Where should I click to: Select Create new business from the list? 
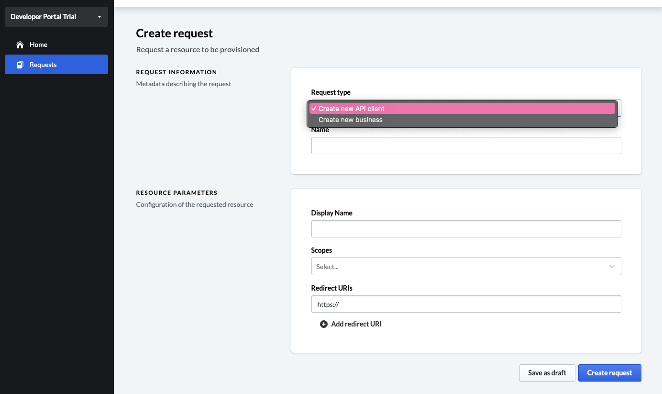(351, 120)
